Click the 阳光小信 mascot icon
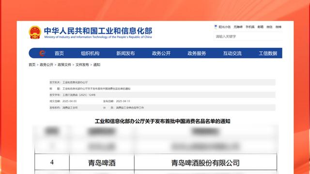310x174 pixels. [216, 27]
